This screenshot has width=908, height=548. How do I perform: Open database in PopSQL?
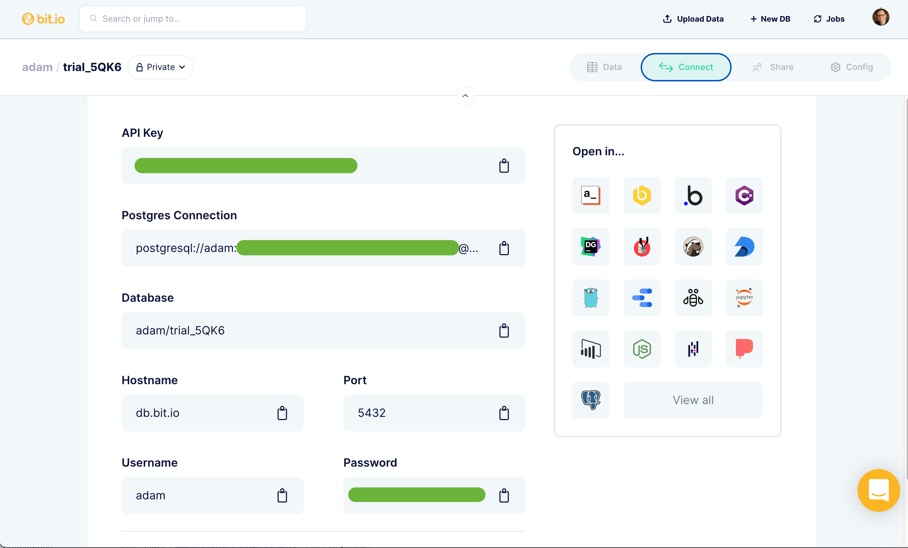click(744, 349)
